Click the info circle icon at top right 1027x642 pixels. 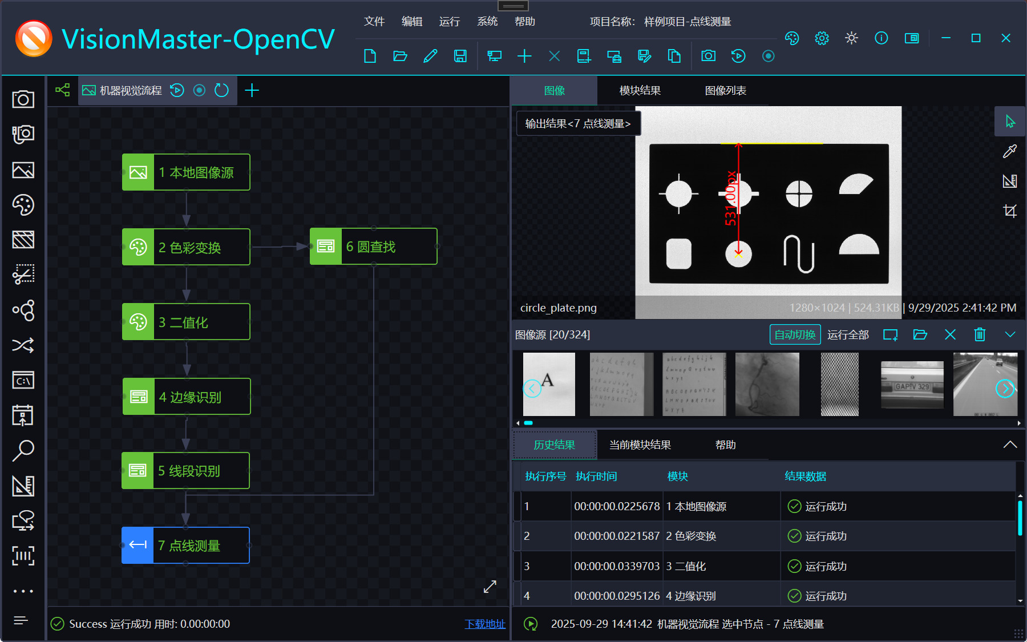[x=882, y=38]
